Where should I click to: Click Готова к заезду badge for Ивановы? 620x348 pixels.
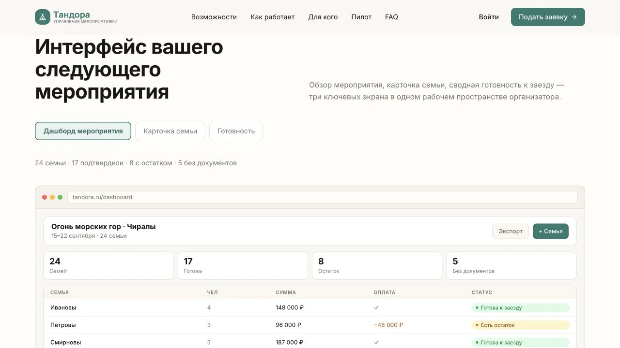click(x=521, y=307)
